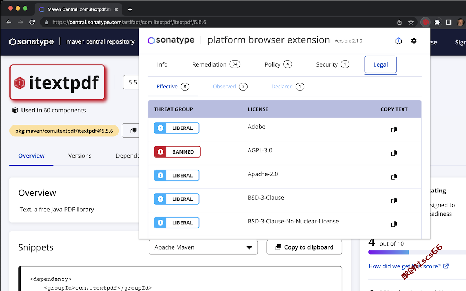The image size is (466, 291).
Task: Open the Apache Maven snippet dropdown
Action: tap(203, 247)
